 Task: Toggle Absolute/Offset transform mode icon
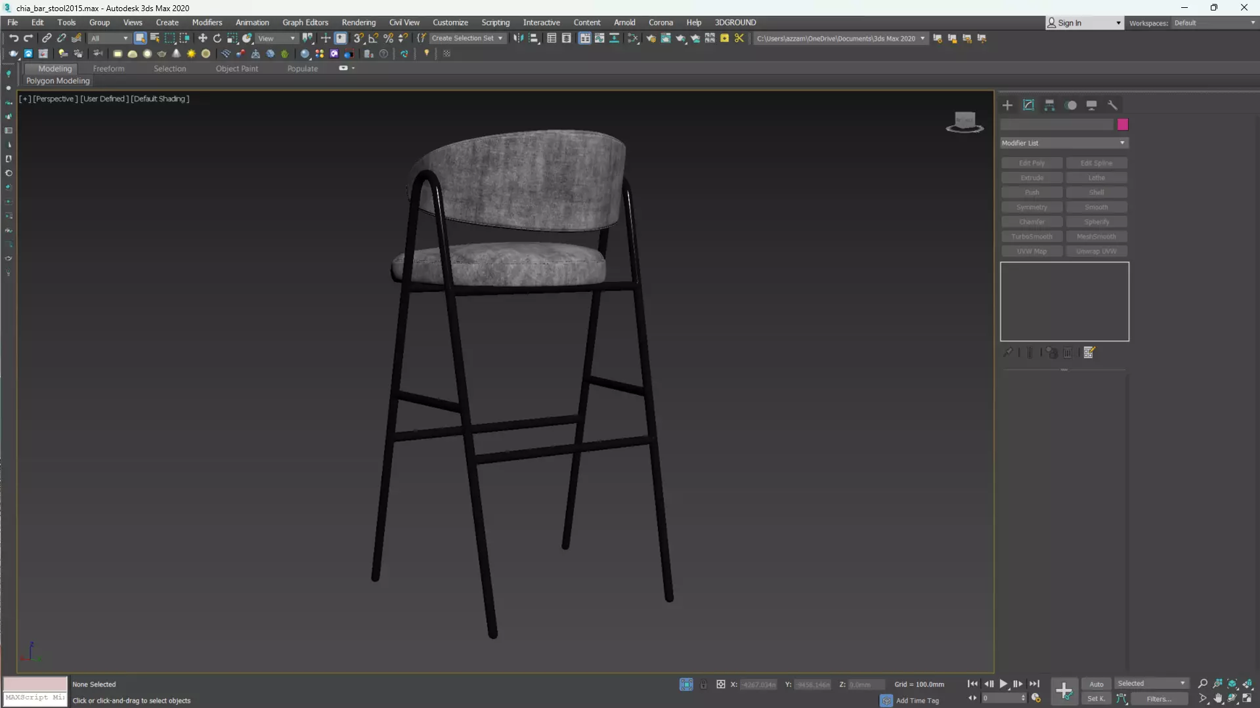[720, 684]
